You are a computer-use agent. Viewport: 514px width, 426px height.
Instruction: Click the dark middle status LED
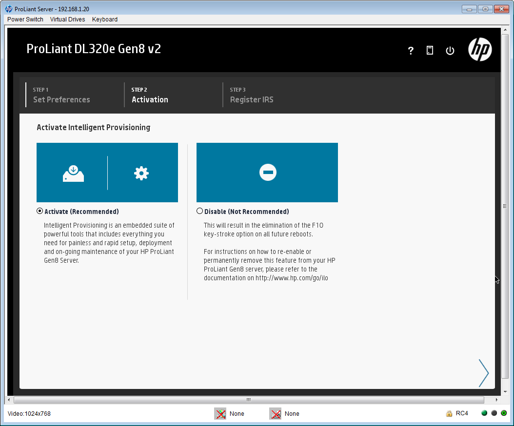[x=494, y=413]
